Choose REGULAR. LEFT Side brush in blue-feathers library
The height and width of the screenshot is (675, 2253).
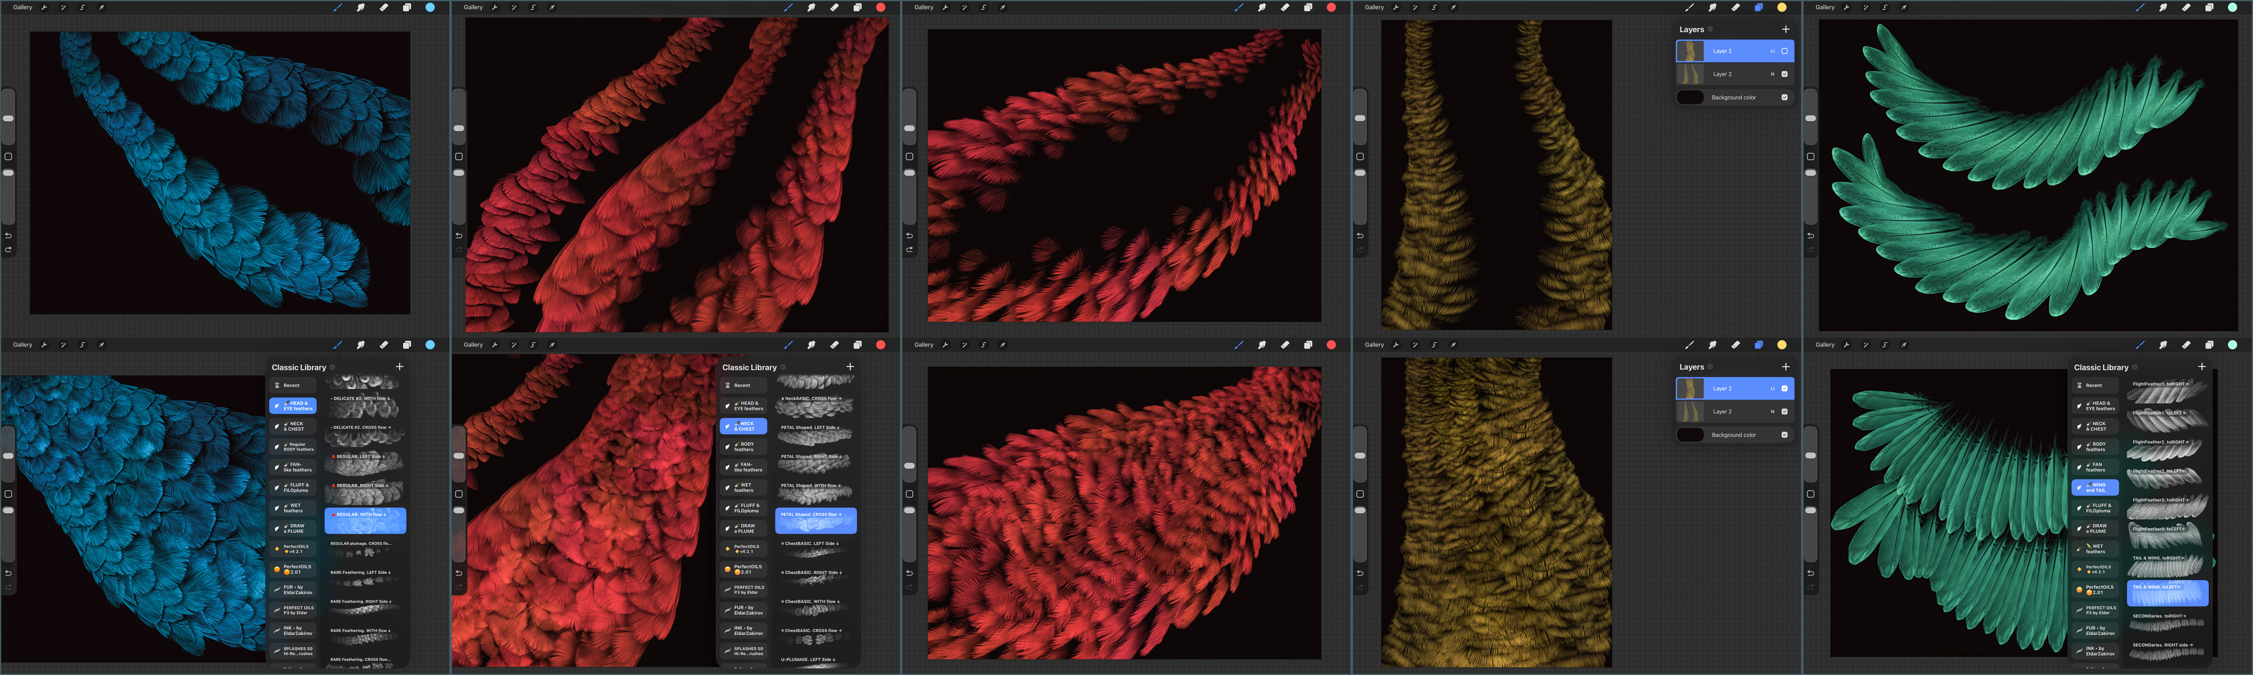pos(365,462)
